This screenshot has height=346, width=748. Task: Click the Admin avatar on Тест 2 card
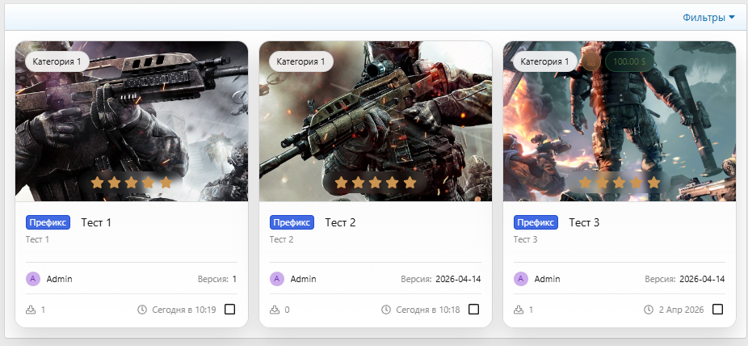point(277,279)
